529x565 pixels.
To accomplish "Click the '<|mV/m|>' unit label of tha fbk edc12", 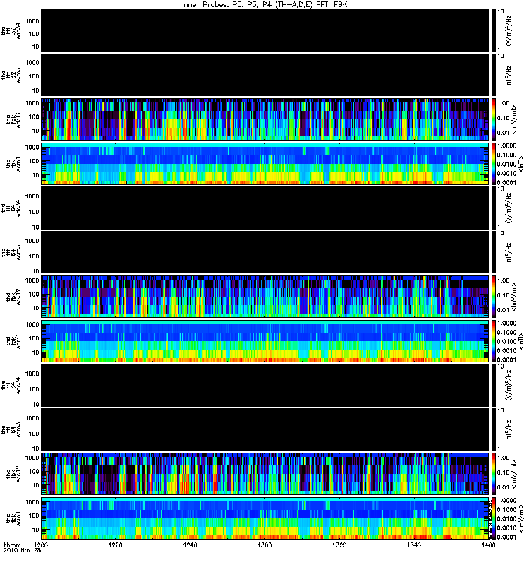I will click(x=515, y=119).
